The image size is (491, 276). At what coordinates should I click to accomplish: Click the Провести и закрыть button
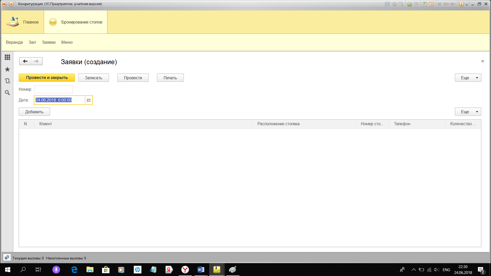pyautogui.click(x=47, y=78)
